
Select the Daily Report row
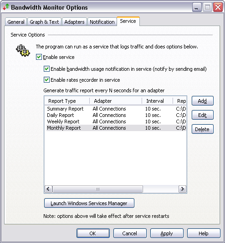point(116,115)
